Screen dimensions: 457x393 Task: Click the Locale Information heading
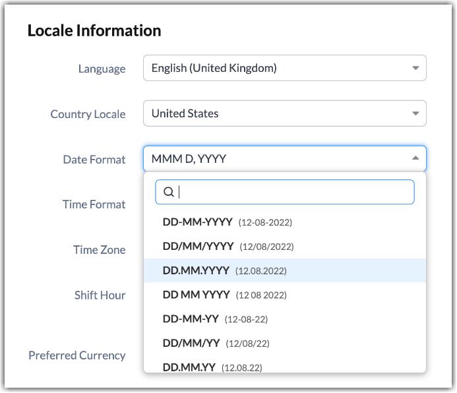click(94, 30)
